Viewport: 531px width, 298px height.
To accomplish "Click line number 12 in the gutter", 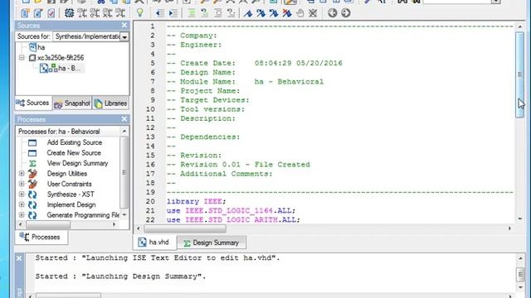I will coord(150,127).
